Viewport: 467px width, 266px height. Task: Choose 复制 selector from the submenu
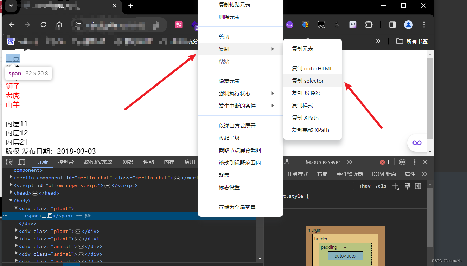pos(313,81)
